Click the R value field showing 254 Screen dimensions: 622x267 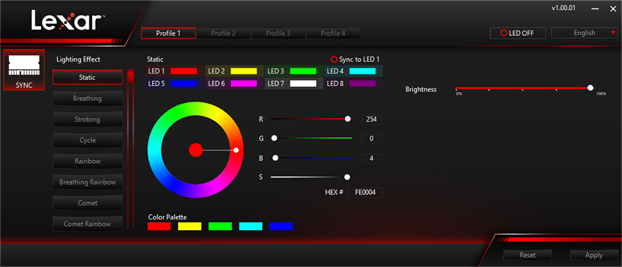[x=372, y=119]
